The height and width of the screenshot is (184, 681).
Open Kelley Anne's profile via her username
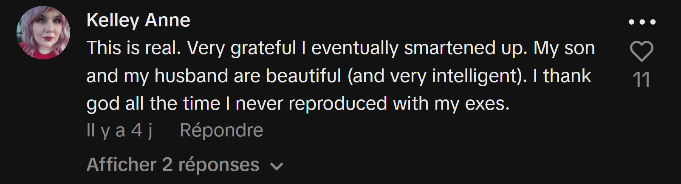coord(138,20)
